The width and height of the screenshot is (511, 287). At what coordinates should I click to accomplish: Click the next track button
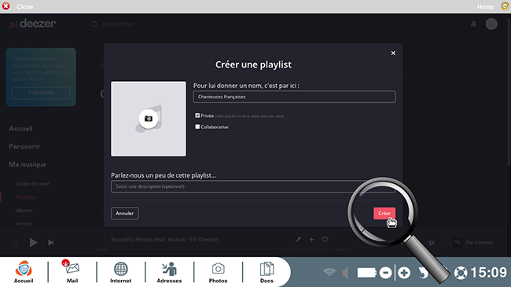tap(50, 243)
